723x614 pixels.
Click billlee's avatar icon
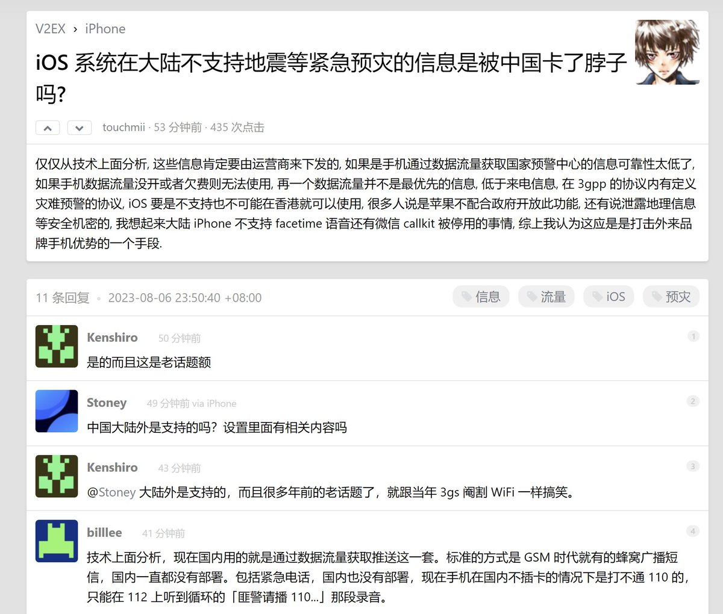point(57,541)
